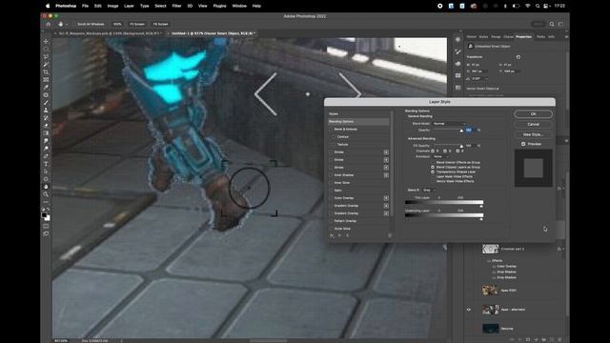
Task: Collapse fx arrow on Crosshair layer
Action: tap(563, 249)
